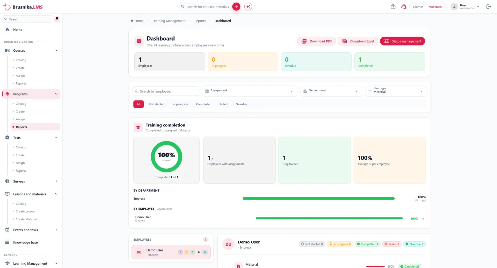Toggle the Completed 1 status chip
This screenshot has height=268, width=497.
tap(368, 244)
